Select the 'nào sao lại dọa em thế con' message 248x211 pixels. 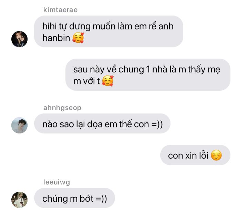click(x=102, y=123)
